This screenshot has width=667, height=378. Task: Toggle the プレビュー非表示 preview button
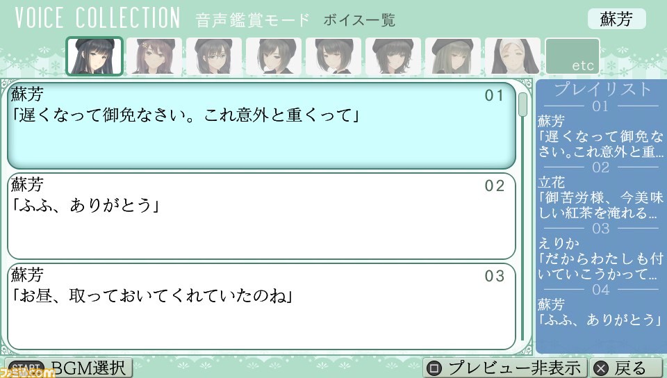click(505, 368)
